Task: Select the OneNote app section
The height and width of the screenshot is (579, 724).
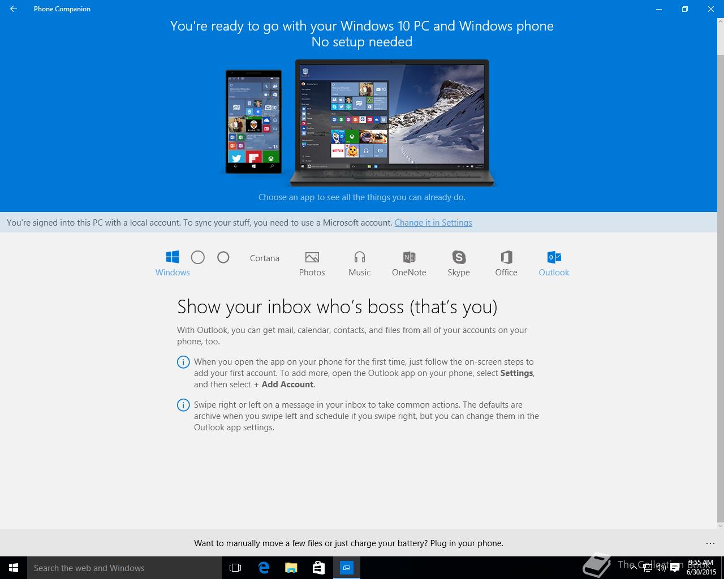Action: (x=409, y=263)
